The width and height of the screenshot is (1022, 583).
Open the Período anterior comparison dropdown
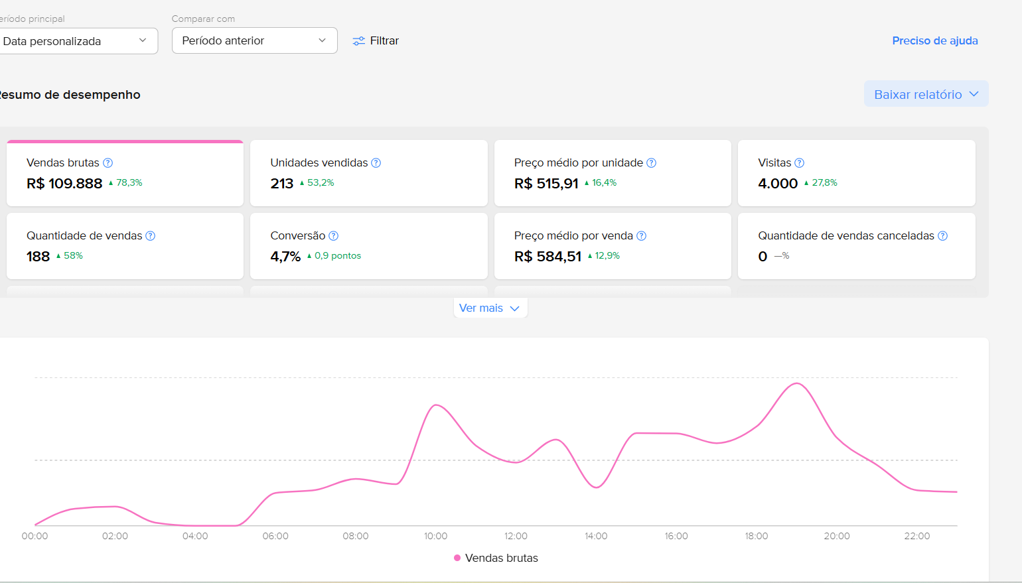254,41
